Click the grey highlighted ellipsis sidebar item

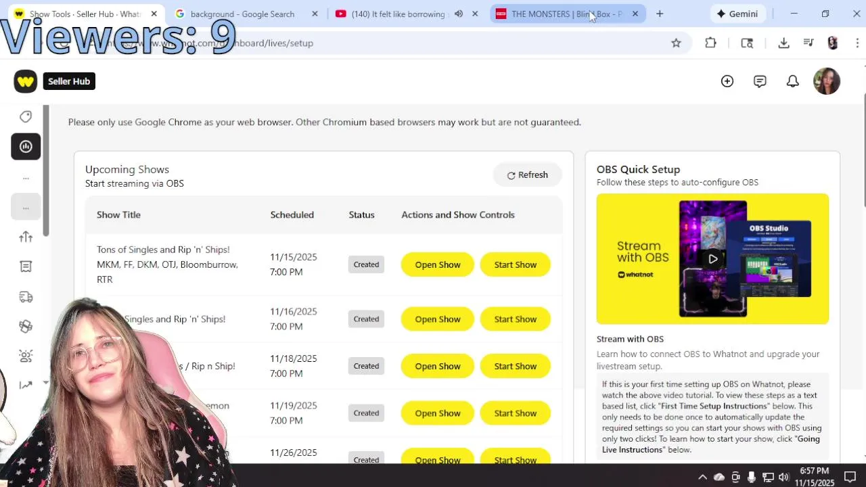pos(26,207)
